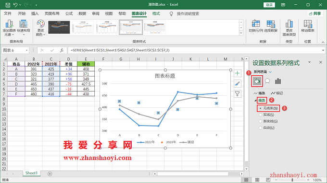
Task: Click the chart elements plus button
Action: 238,73
